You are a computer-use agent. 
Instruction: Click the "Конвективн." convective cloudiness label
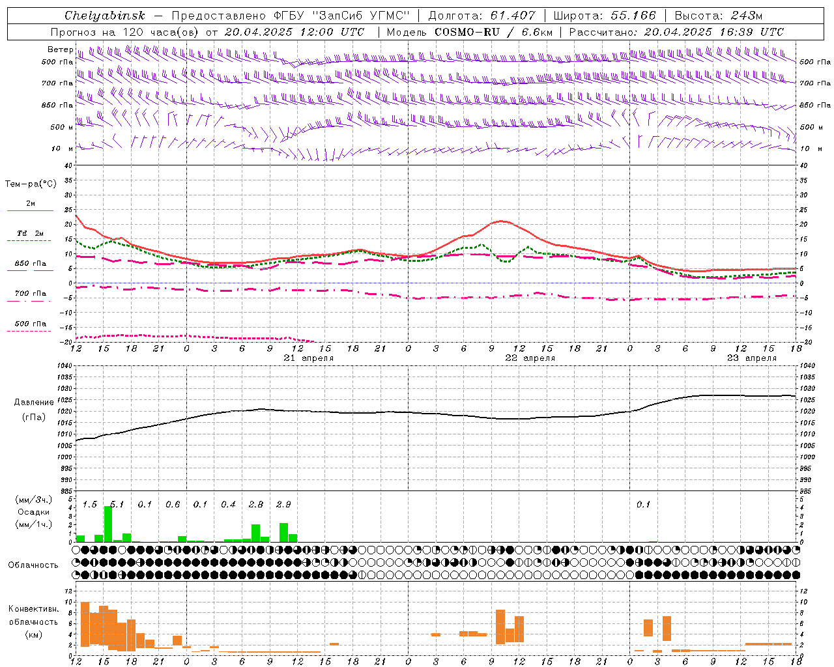pos(34,608)
